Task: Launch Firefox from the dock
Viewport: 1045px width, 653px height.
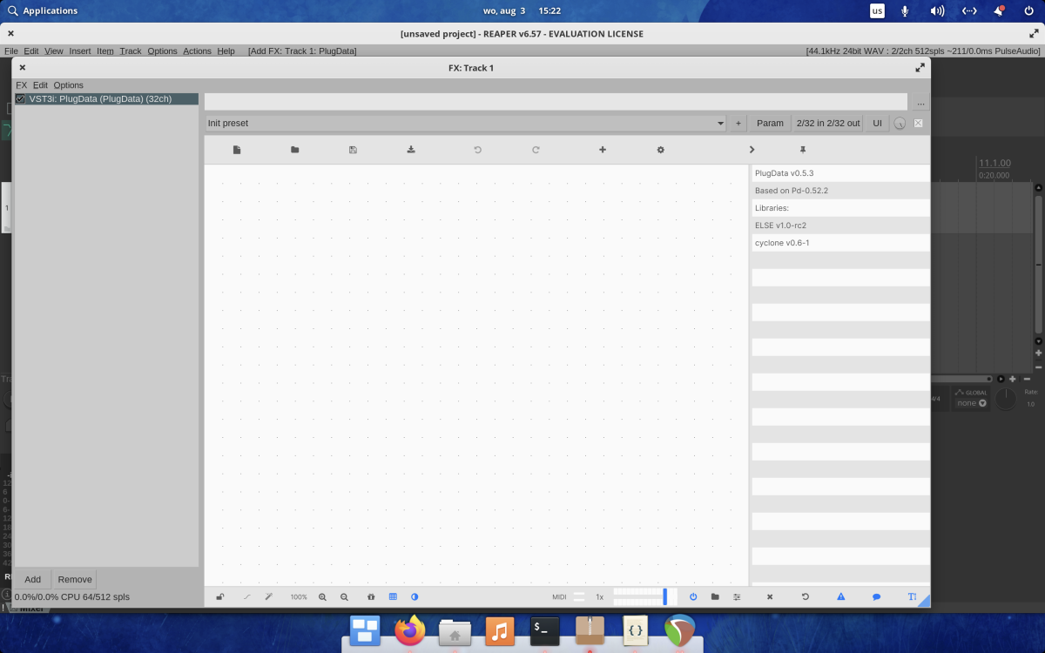Action: pyautogui.click(x=409, y=629)
